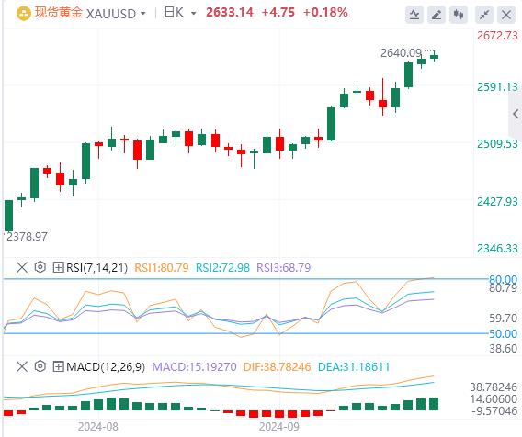Select the pencil drawing tool
Viewport: 522px width, 437px height.
pyautogui.click(x=437, y=15)
